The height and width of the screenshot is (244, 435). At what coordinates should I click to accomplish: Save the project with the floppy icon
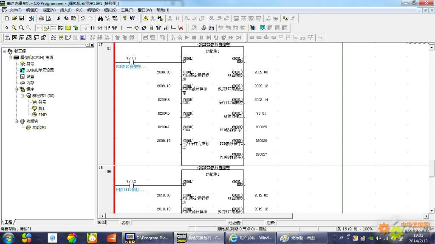[22, 18]
